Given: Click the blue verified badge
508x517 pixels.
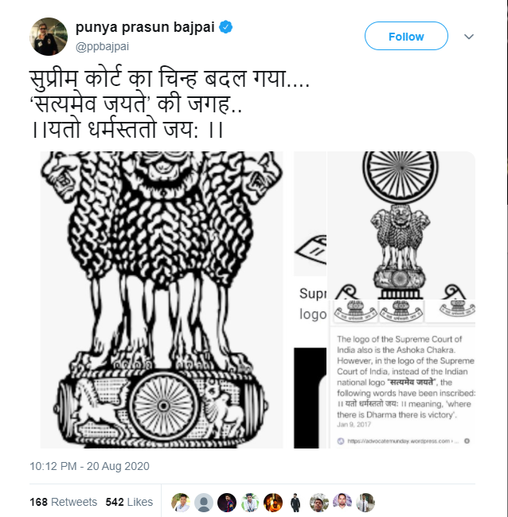Looking at the screenshot, I should 226,27.
